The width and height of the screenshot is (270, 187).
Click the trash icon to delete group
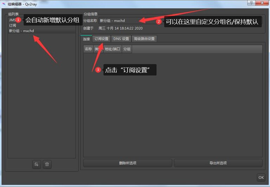click(x=47, y=164)
